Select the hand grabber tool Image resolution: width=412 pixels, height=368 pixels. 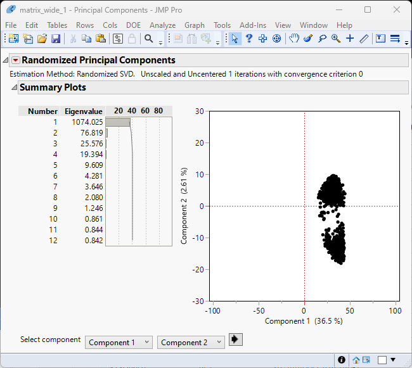(x=294, y=39)
